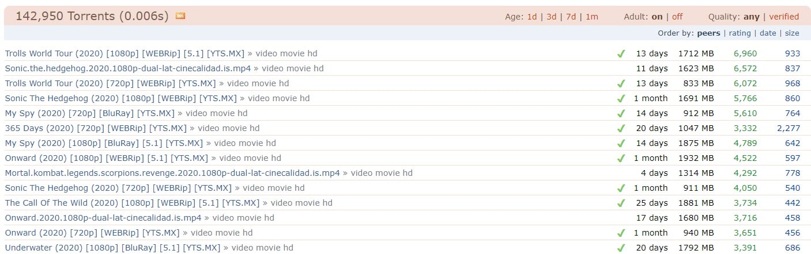Click green checkmark beside Underwater 1080p BluRay
Screen dimensions: 811x254
621,248
